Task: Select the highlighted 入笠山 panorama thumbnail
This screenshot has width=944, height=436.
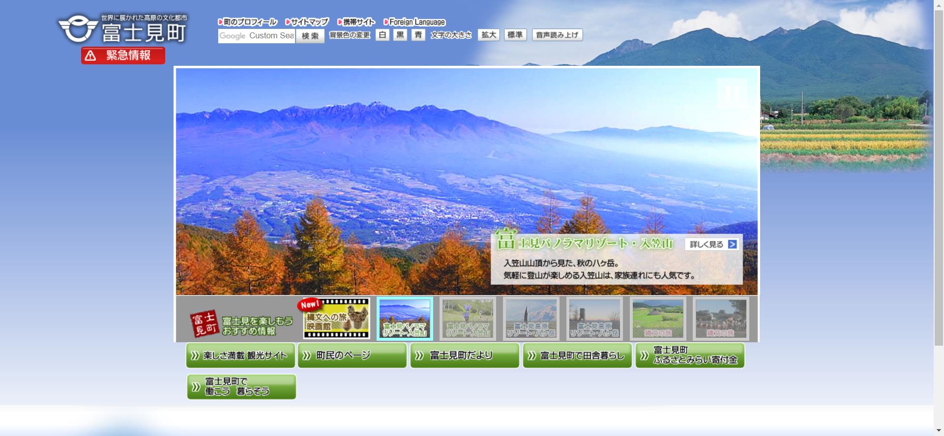Action: pos(405,319)
